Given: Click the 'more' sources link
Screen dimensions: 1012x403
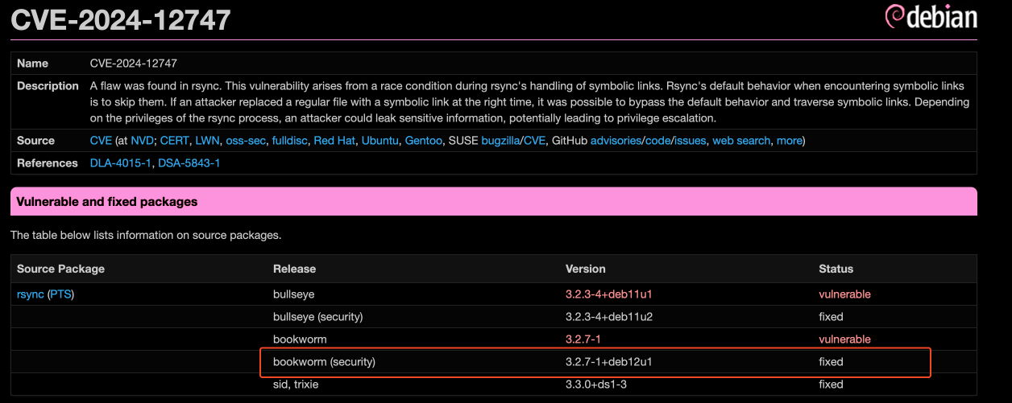Looking at the screenshot, I should click(789, 141).
